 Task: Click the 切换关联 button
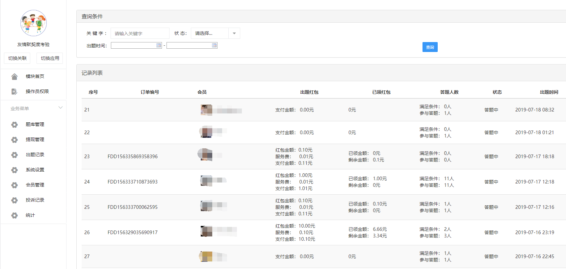click(x=17, y=58)
